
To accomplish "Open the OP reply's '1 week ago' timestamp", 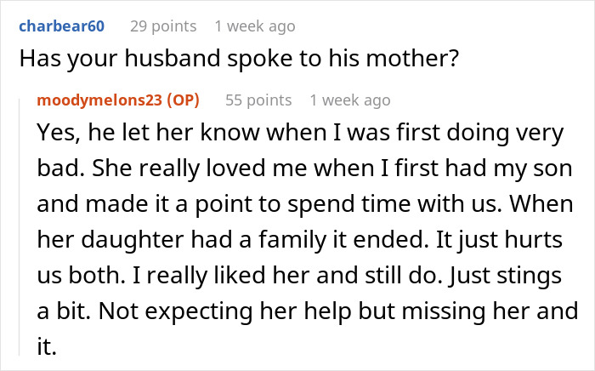I will [350, 100].
